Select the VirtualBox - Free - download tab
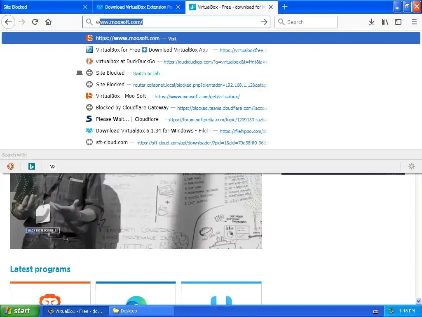The height and width of the screenshot is (317, 422). (x=232, y=7)
